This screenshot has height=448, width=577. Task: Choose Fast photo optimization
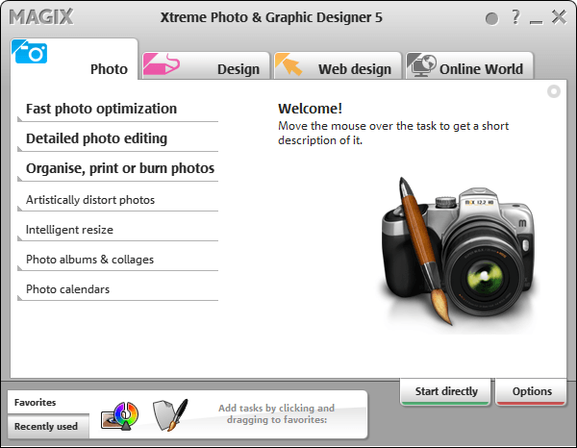tap(117, 109)
